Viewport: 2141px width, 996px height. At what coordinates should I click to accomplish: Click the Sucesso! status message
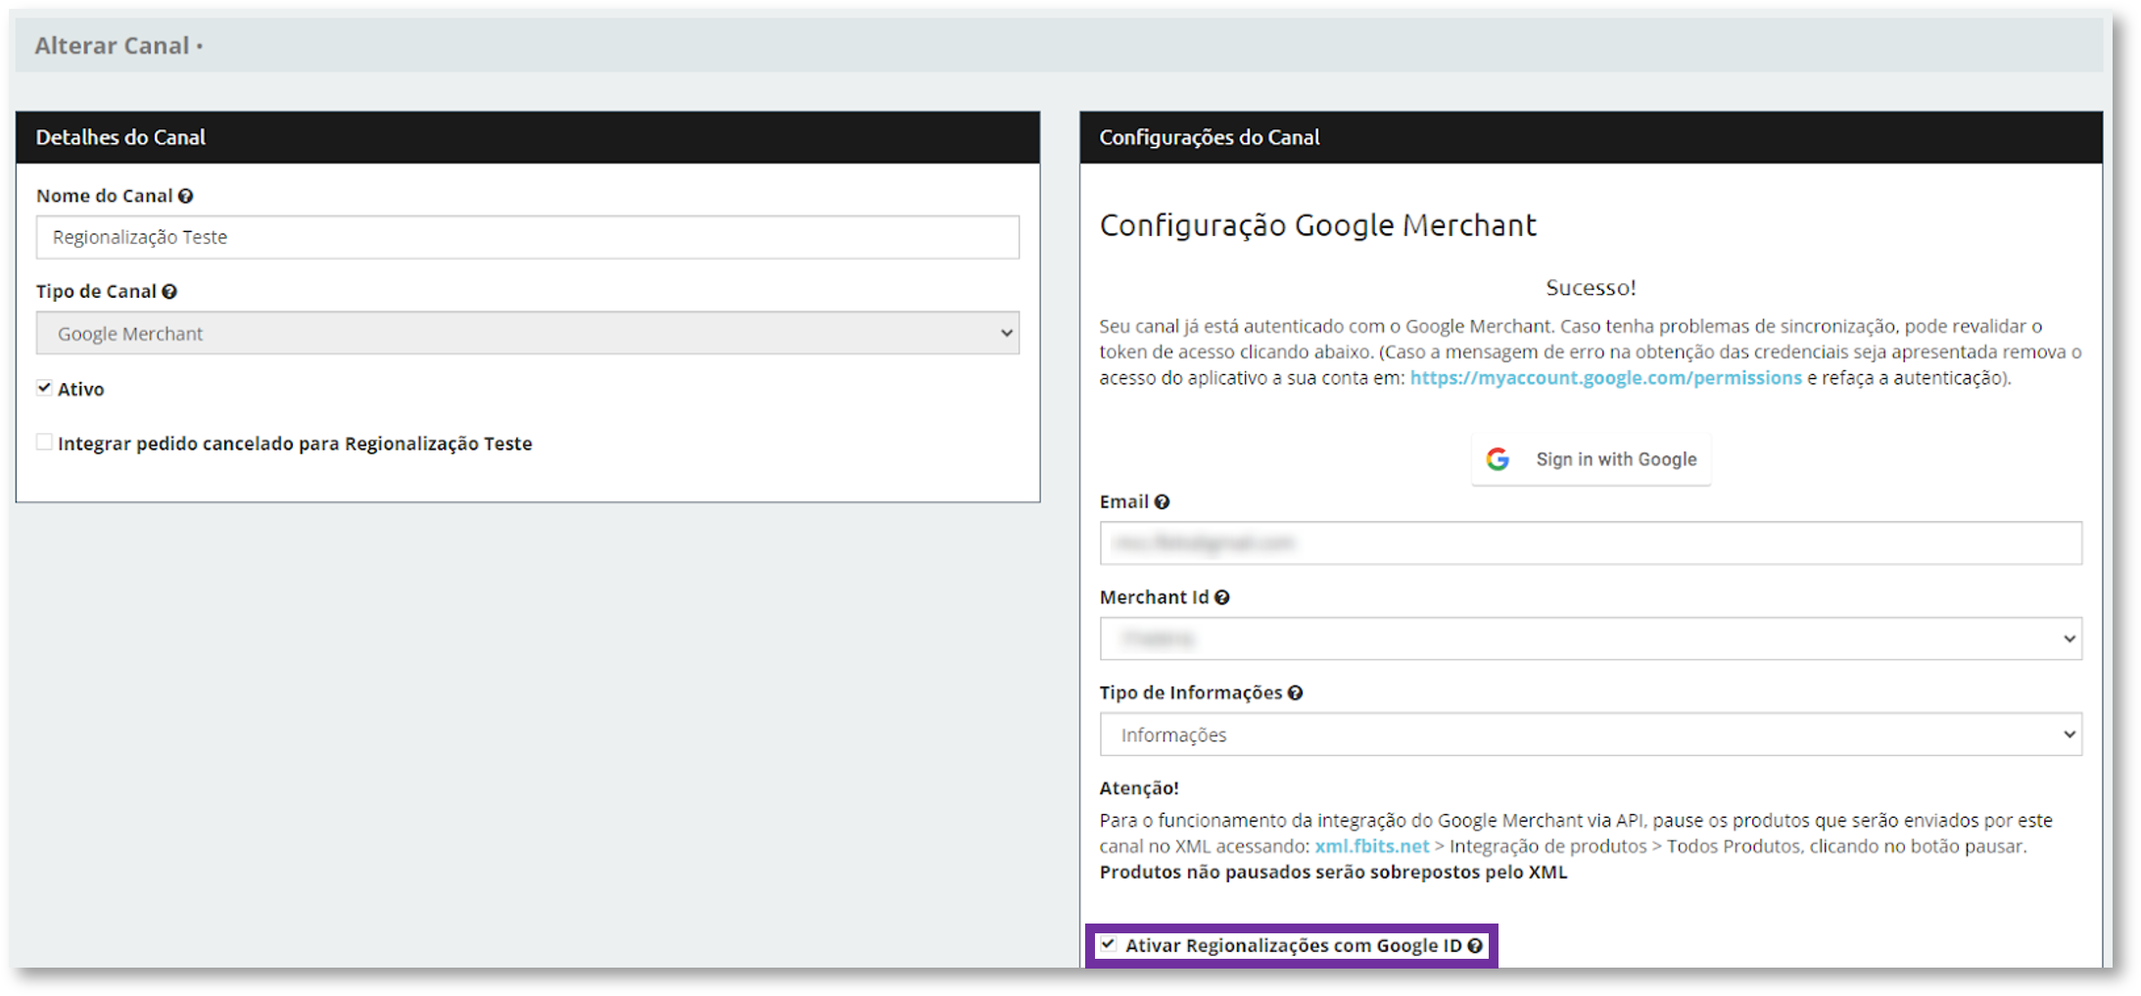click(x=1591, y=288)
